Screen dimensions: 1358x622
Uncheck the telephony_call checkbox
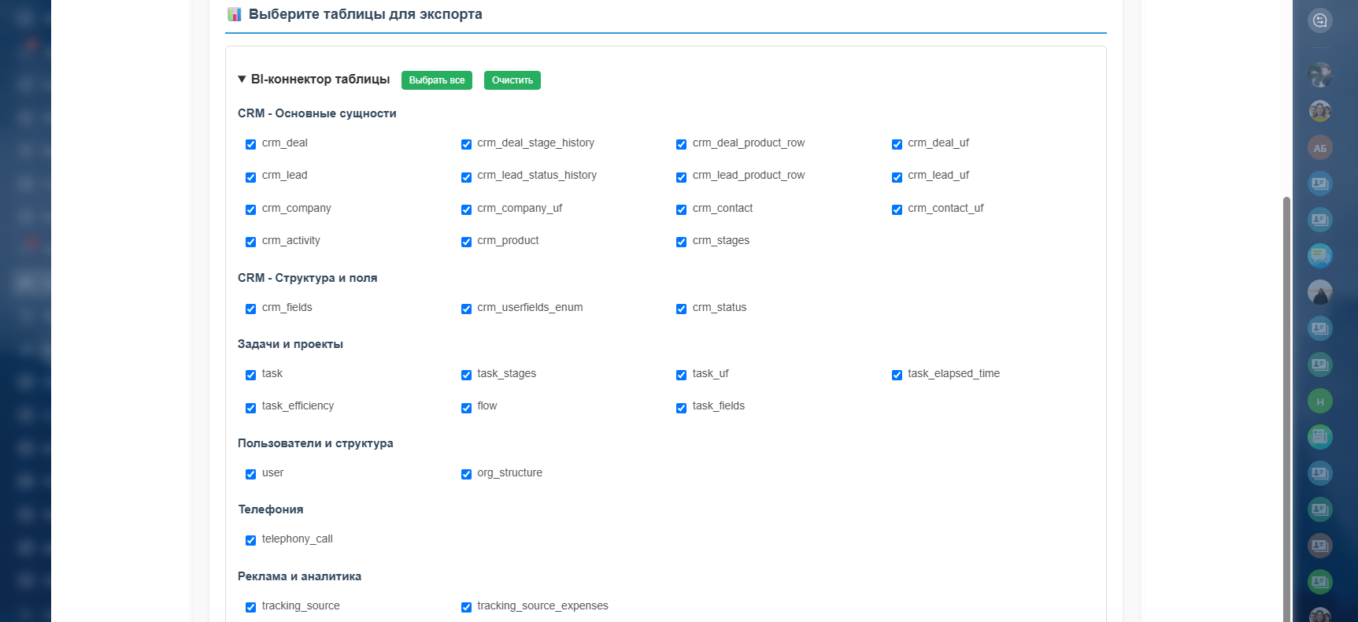point(250,540)
